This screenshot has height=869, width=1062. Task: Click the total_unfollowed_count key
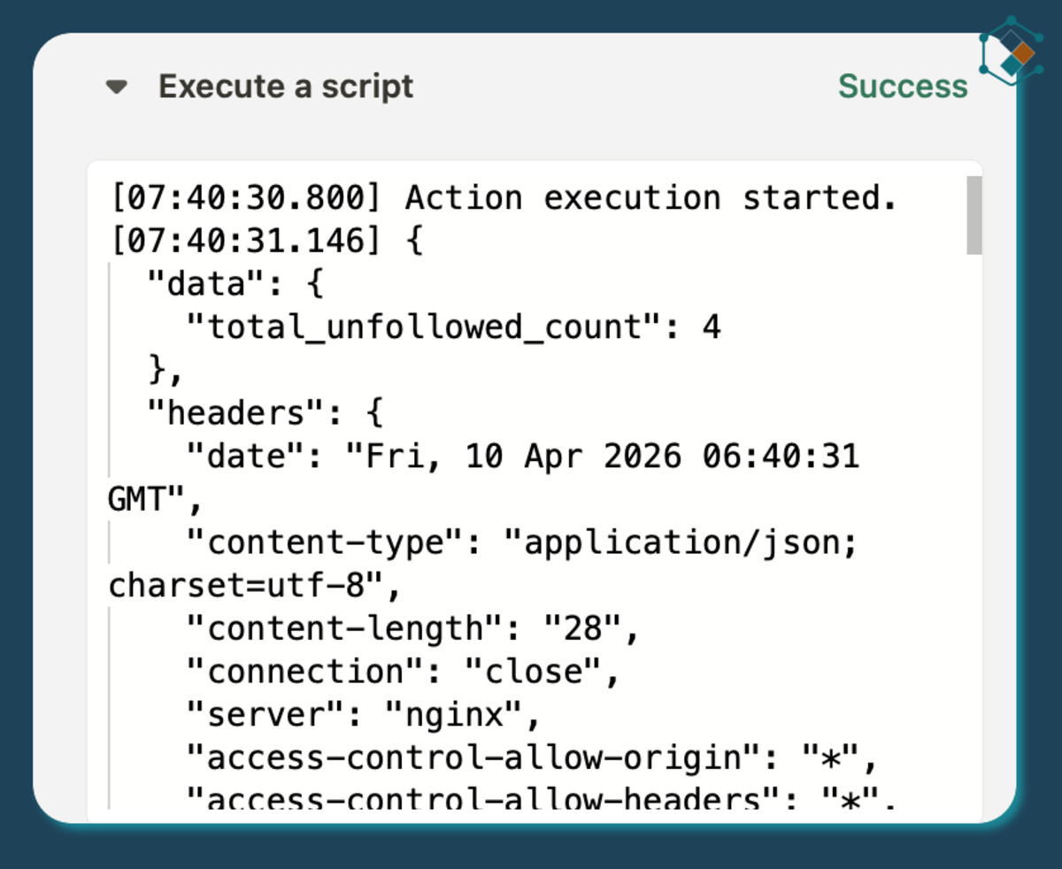(x=424, y=327)
